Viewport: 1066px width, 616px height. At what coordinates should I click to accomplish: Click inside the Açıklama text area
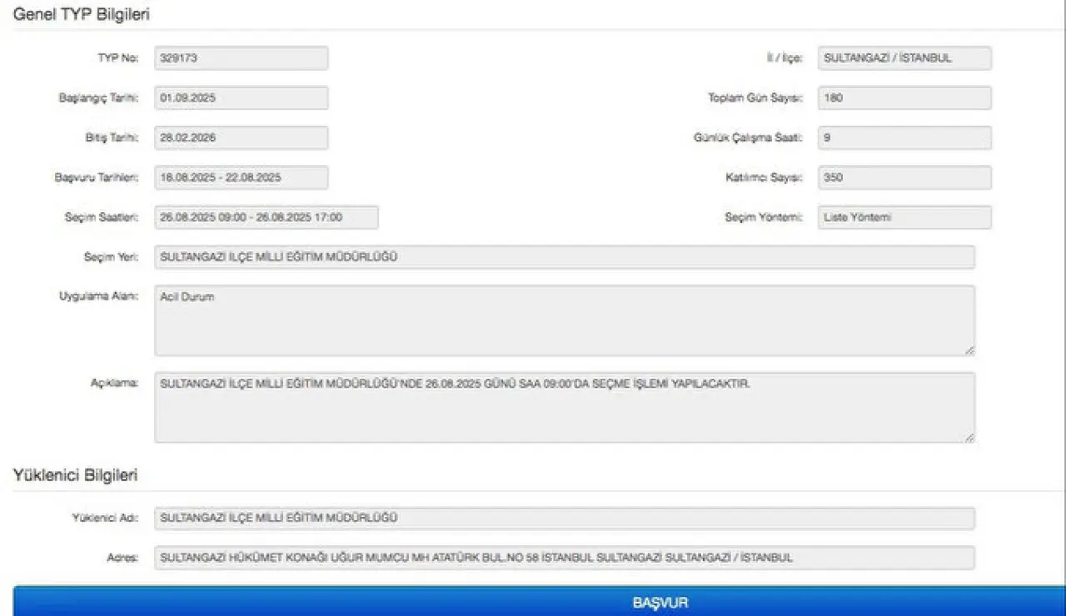(x=564, y=407)
